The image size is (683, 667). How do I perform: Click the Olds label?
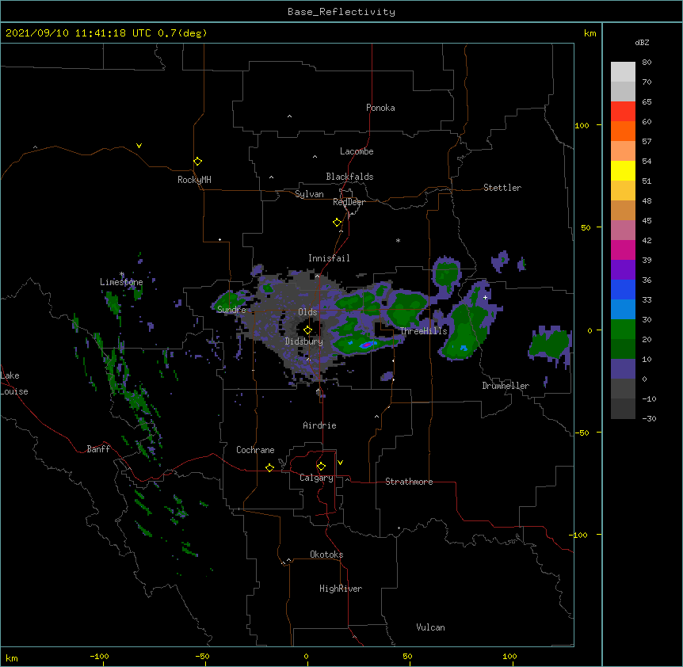point(307,312)
